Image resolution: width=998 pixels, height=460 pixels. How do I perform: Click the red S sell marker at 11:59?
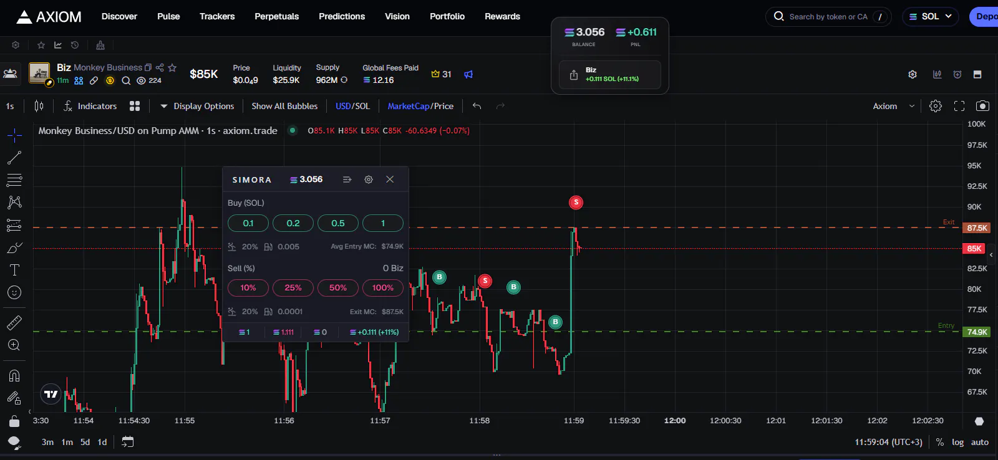[576, 202]
